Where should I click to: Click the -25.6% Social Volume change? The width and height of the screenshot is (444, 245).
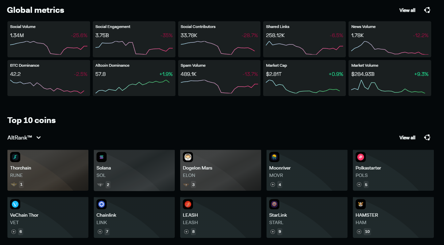click(79, 35)
